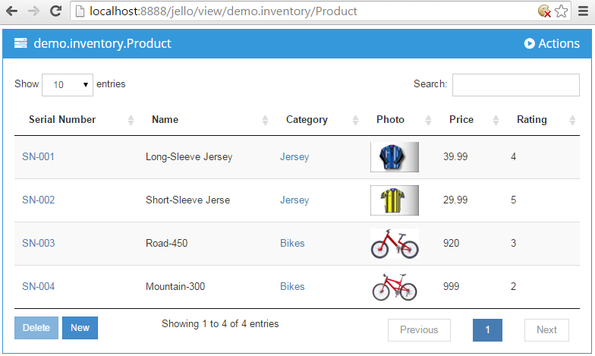Go to the Previous page
Viewport: 595px width, 356px height.
click(419, 330)
